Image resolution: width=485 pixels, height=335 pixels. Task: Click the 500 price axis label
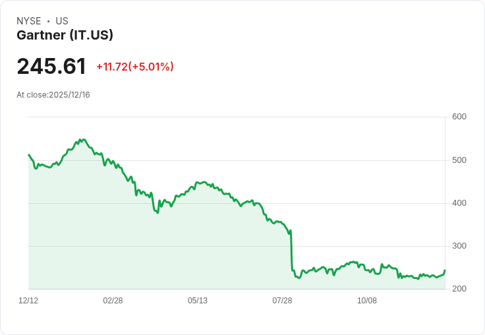coord(459,160)
